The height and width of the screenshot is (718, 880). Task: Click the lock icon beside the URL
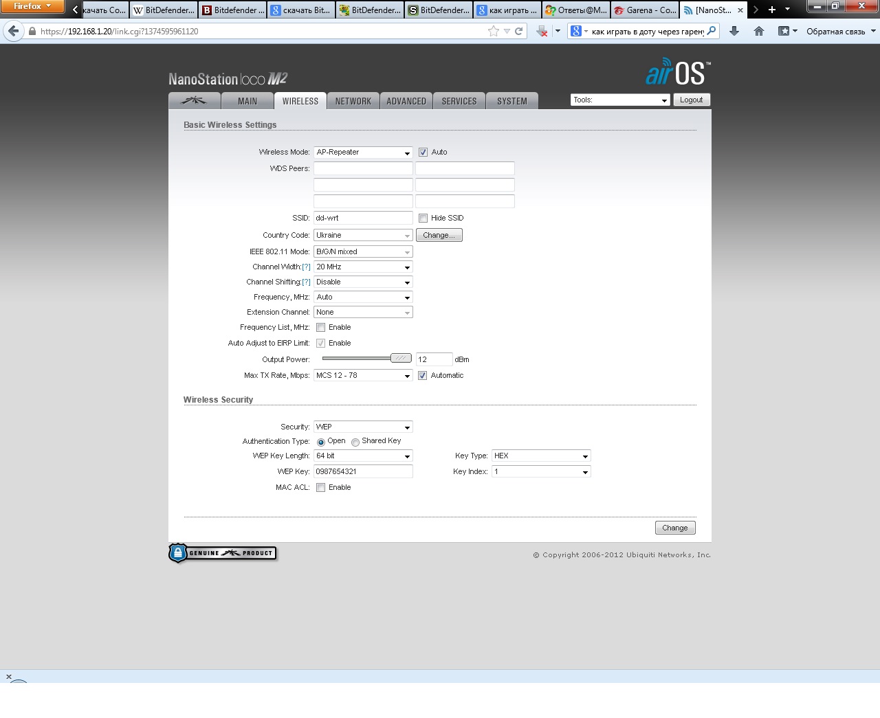32,31
